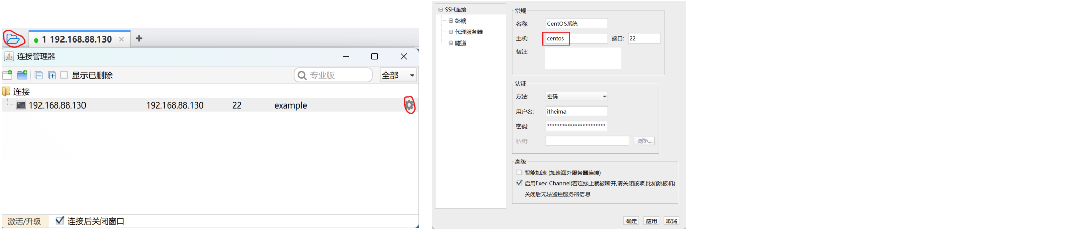Select 终端 in the settings tree

[461, 21]
